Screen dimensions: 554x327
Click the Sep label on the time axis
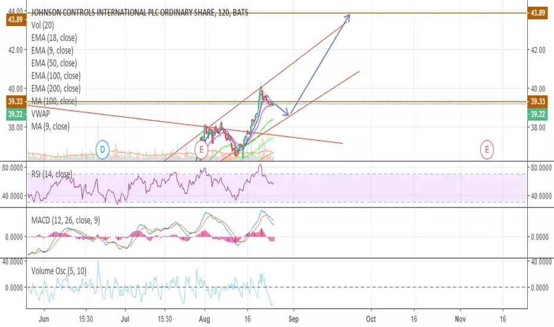(294, 319)
